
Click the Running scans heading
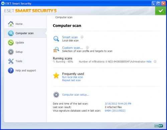pos(62,59)
